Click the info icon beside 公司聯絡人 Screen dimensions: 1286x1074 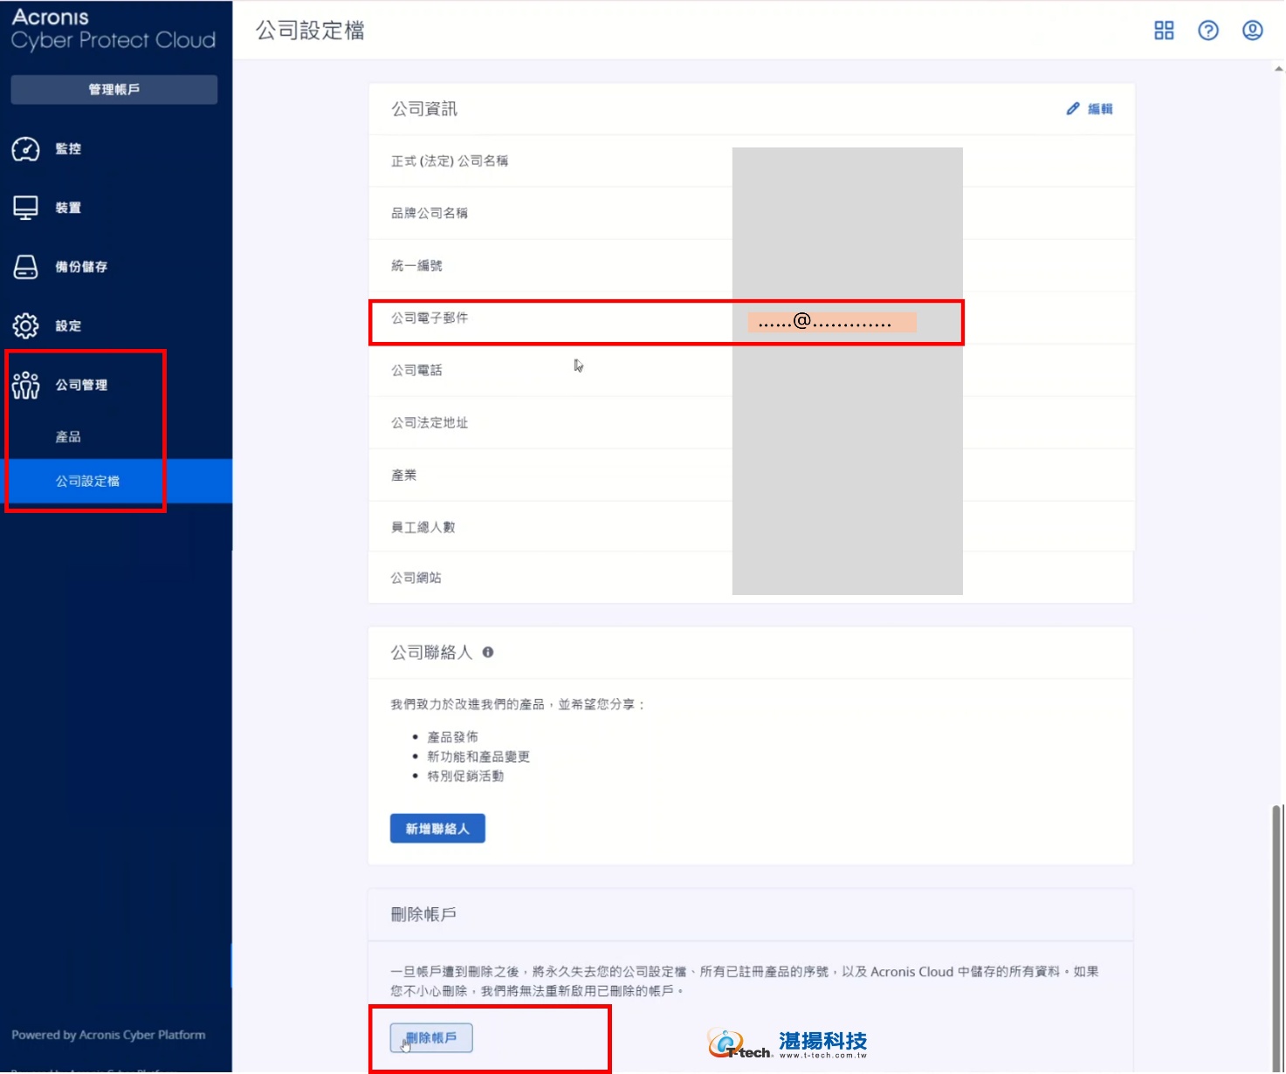coord(488,652)
